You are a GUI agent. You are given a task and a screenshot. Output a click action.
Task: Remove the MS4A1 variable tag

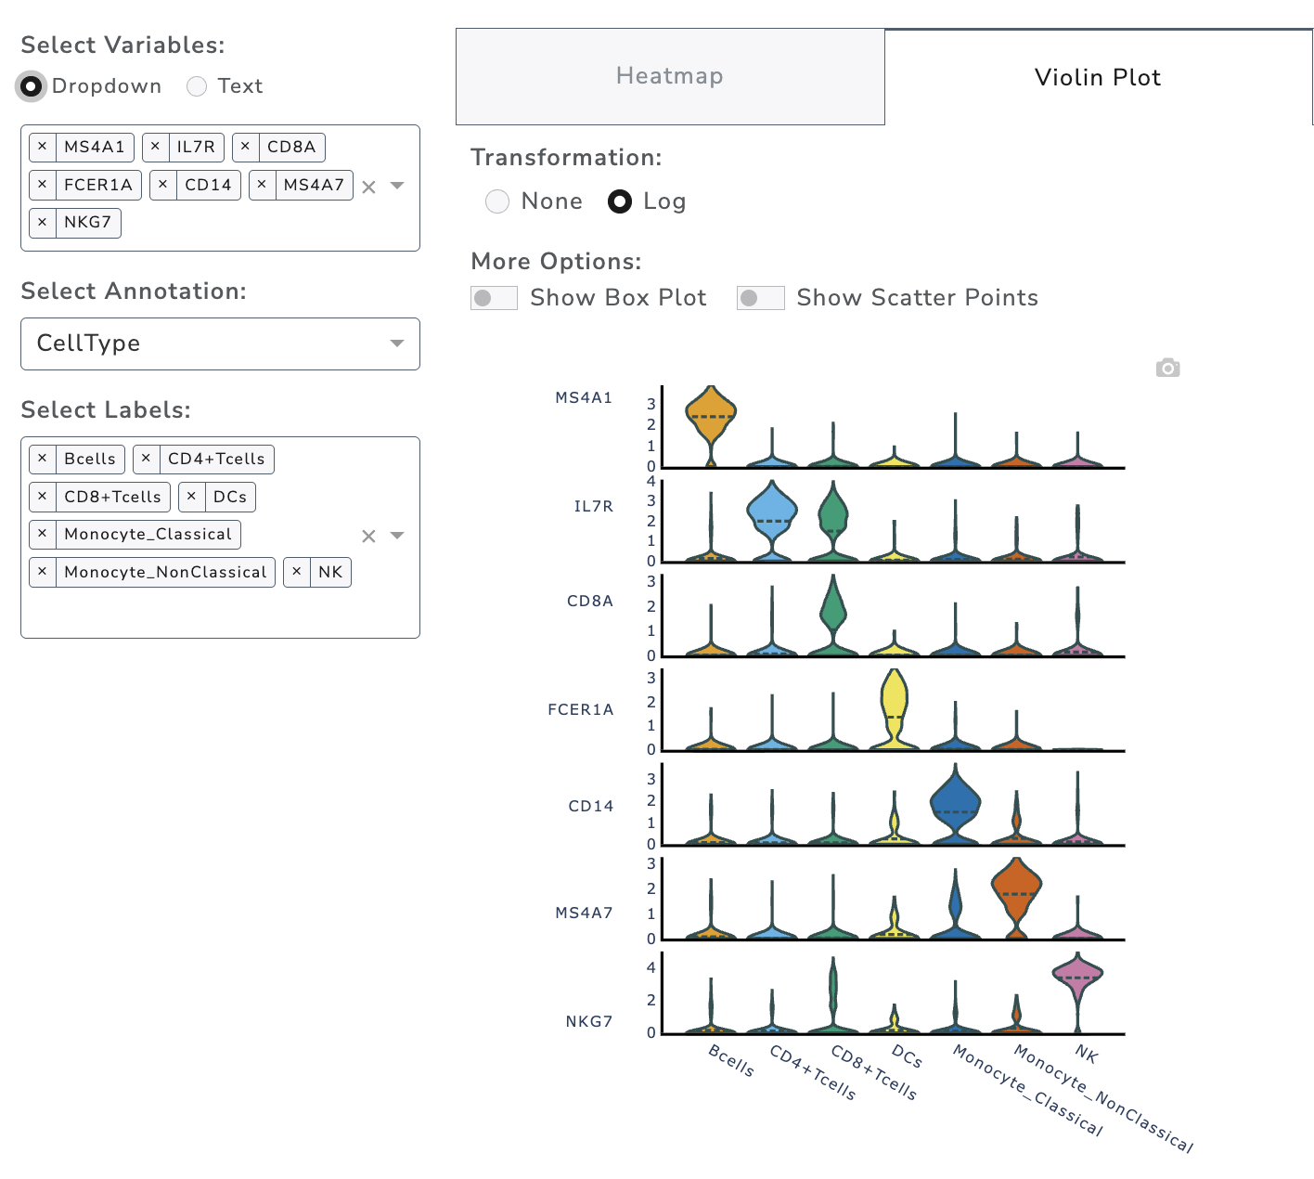(43, 147)
